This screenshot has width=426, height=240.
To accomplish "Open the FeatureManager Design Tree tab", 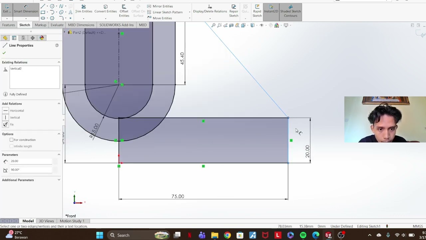I will (x=5, y=38).
